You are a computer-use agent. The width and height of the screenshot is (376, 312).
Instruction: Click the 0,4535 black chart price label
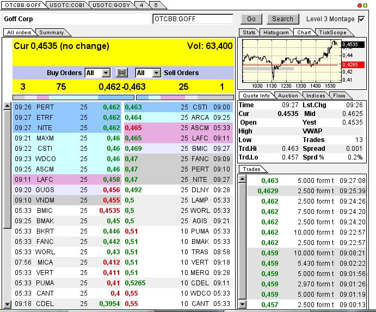(353, 45)
